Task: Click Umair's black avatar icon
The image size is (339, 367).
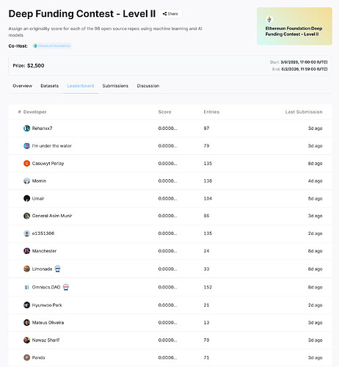Action: pyautogui.click(x=26, y=198)
